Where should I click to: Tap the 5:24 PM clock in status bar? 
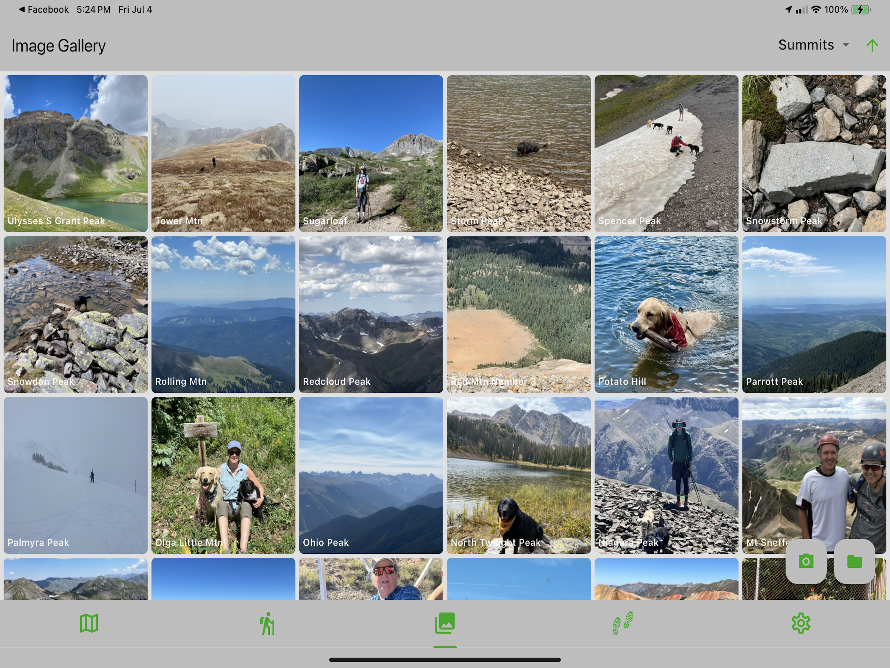point(93,9)
